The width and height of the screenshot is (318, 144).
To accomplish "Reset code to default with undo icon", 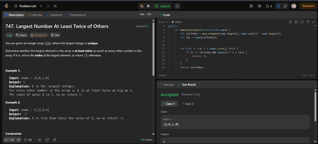I will tap(308, 22).
